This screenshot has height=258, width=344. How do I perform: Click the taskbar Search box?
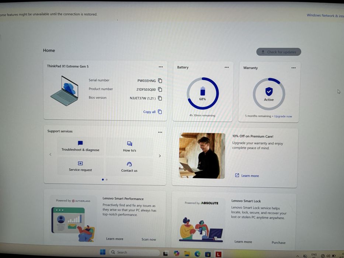134,252
